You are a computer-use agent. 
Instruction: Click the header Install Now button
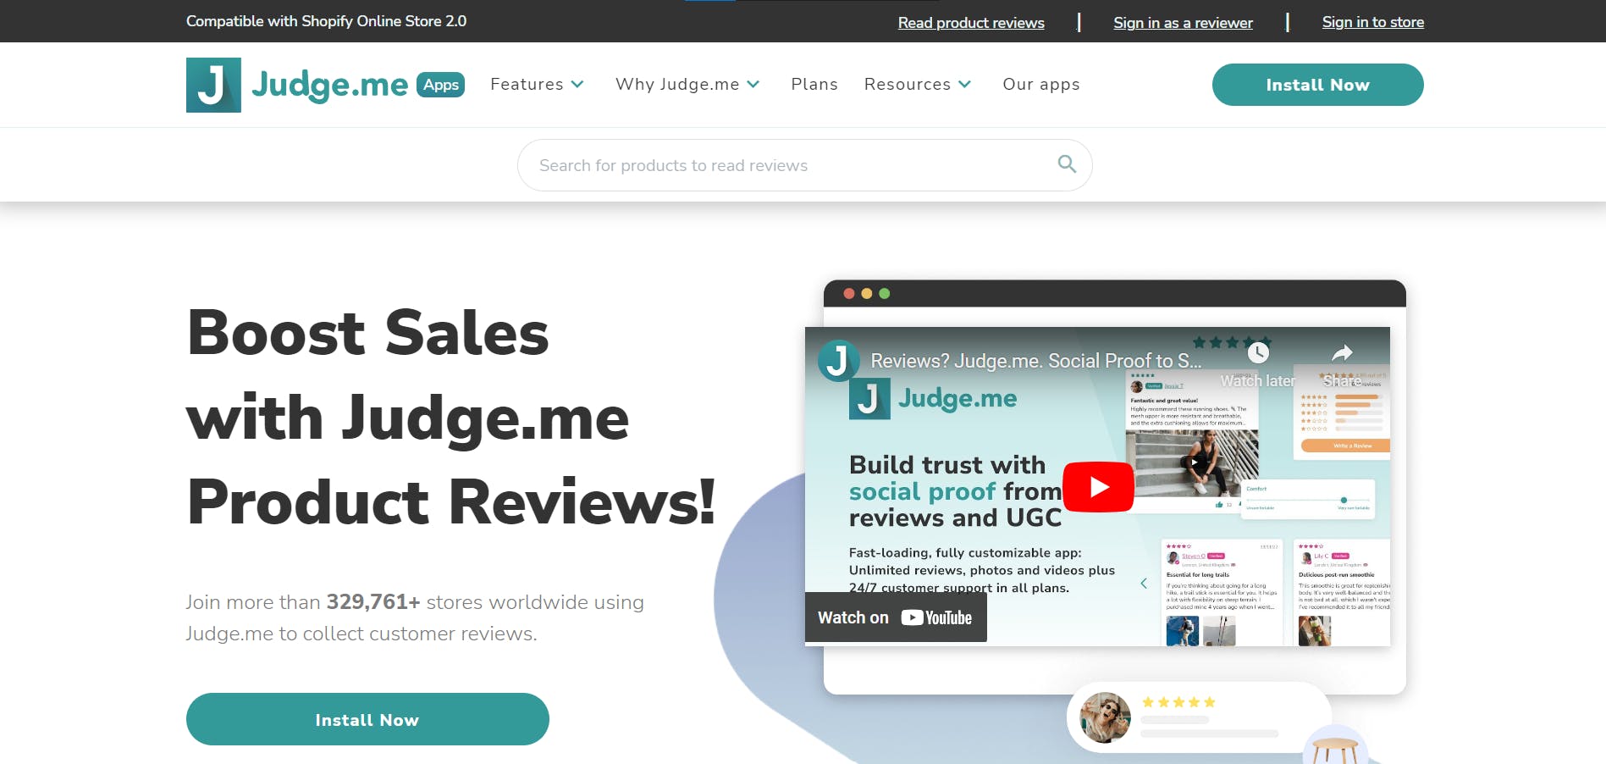tap(1317, 85)
